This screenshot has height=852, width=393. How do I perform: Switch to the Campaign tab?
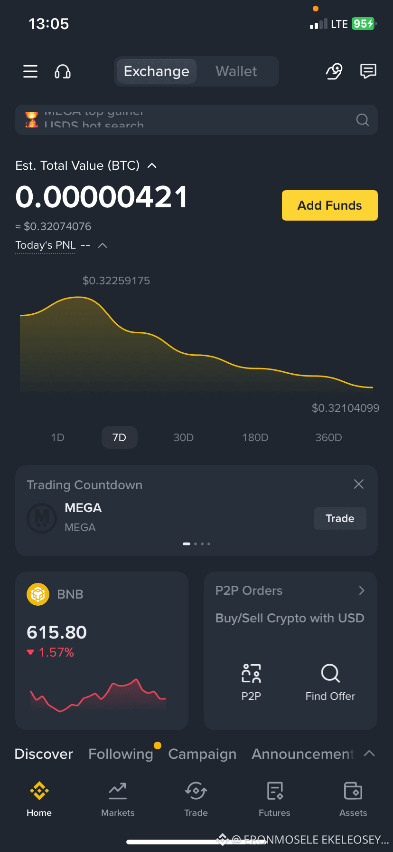click(202, 754)
